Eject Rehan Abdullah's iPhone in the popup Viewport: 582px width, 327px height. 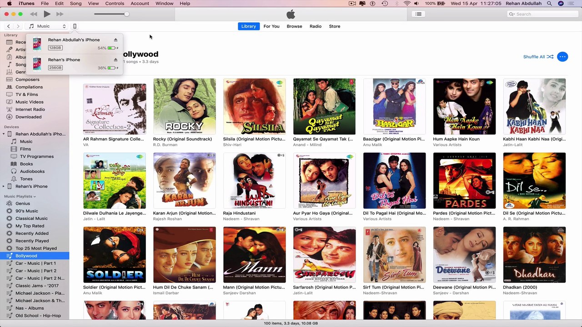pyautogui.click(x=115, y=40)
